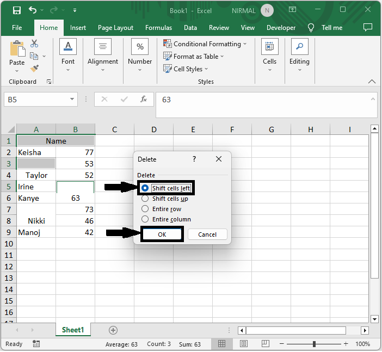Screen dimensions: 382x352
Task: Open the Copy dropdown arrow
Action: coord(44,56)
